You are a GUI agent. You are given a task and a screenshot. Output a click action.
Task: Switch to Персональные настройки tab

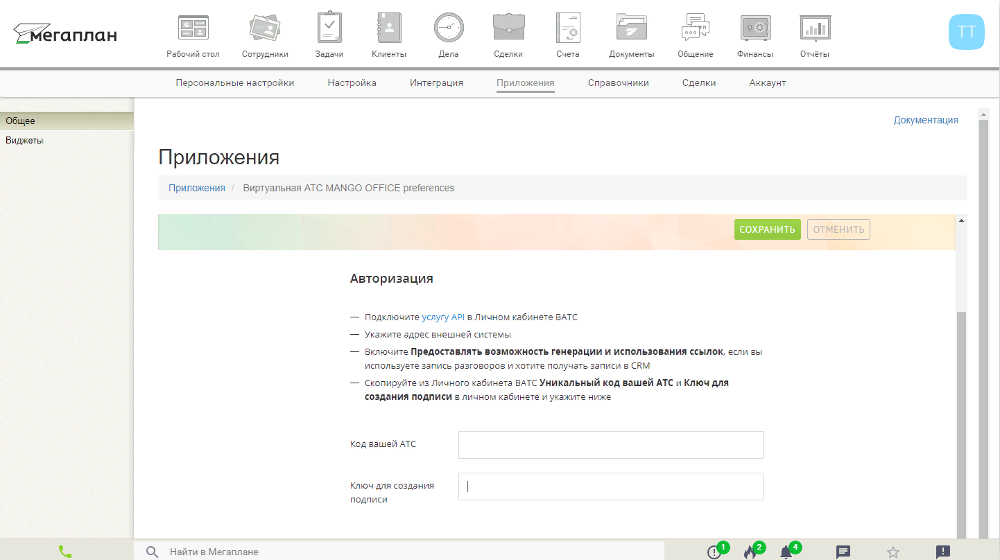click(235, 82)
